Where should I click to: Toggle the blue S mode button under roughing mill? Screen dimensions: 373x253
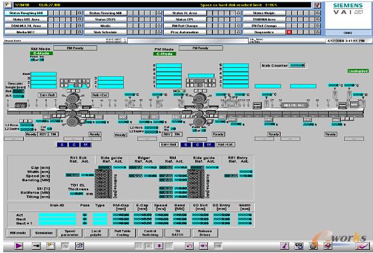click(62, 145)
